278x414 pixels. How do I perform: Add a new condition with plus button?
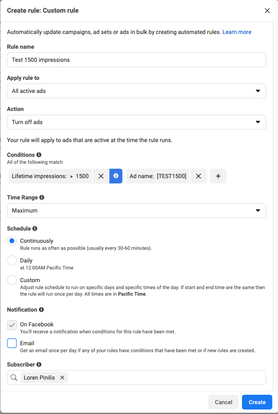pyautogui.click(x=218, y=176)
